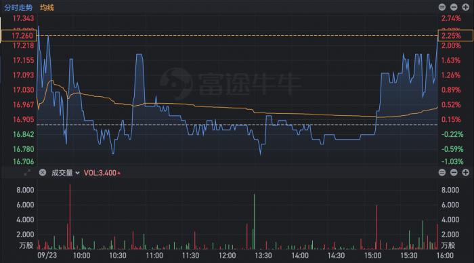Click the 15:00 time axis label
474x263 pixels.
click(x=372, y=256)
